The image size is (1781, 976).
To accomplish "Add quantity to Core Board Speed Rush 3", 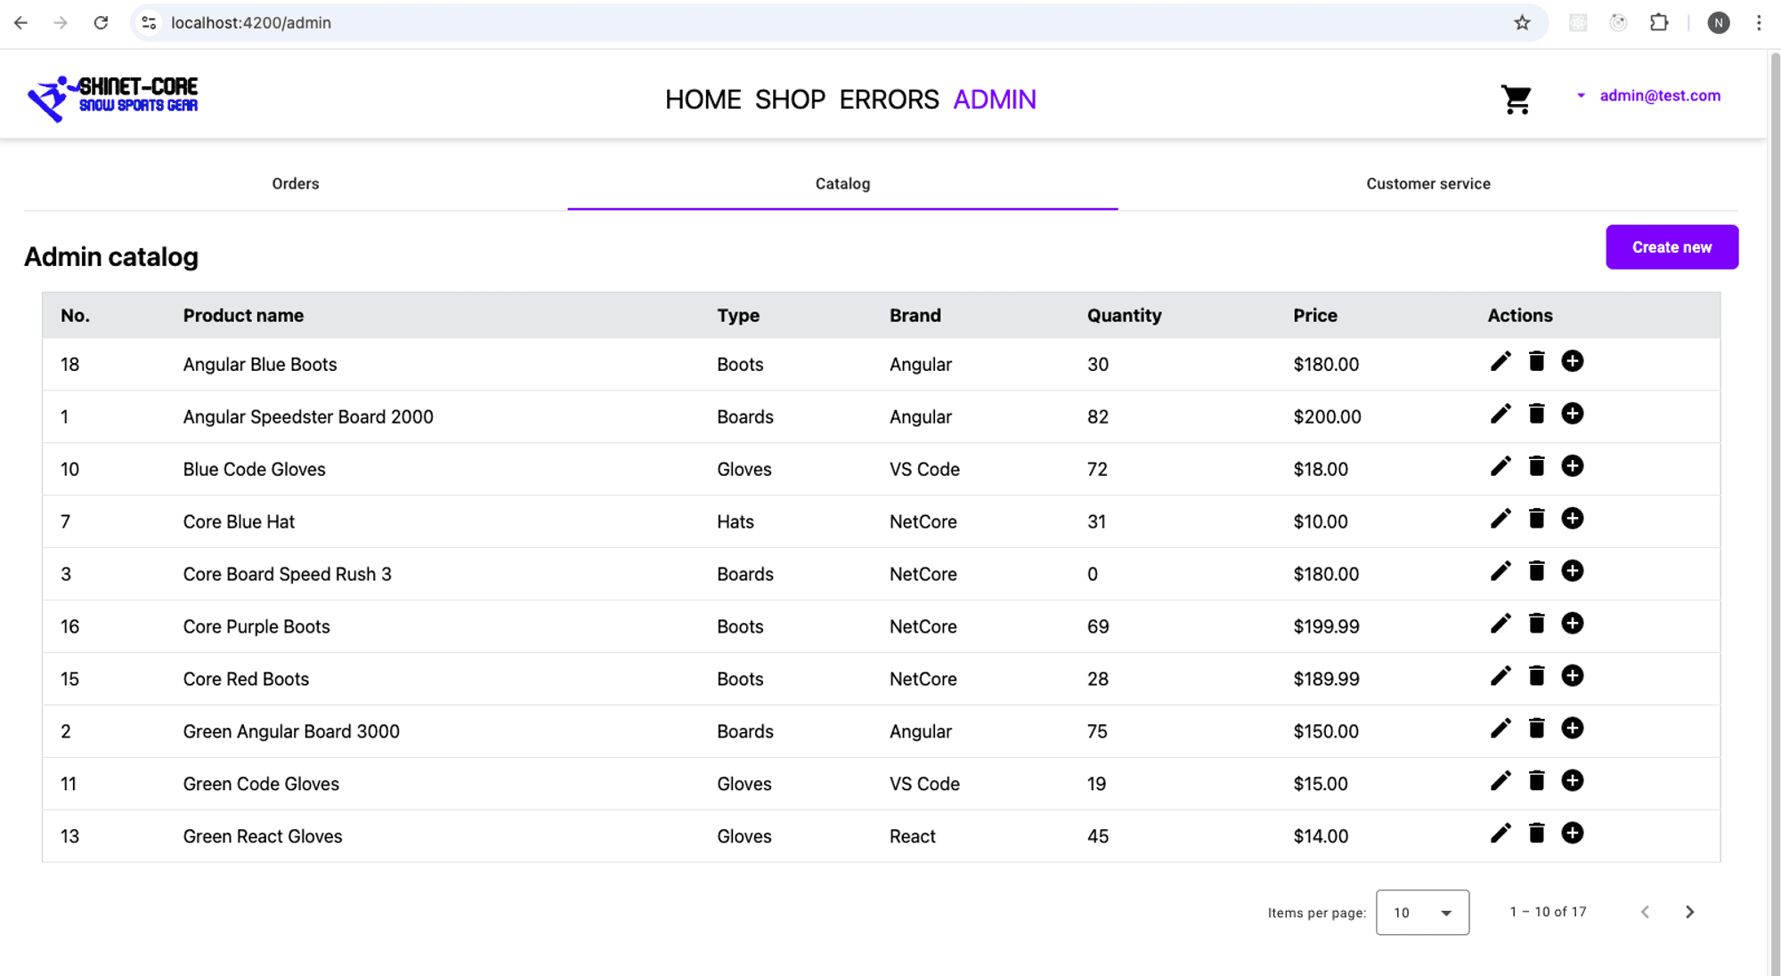I will pos(1572,571).
